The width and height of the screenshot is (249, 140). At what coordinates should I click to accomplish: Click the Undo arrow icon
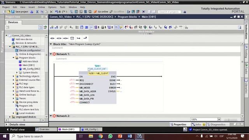pos(56,12)
